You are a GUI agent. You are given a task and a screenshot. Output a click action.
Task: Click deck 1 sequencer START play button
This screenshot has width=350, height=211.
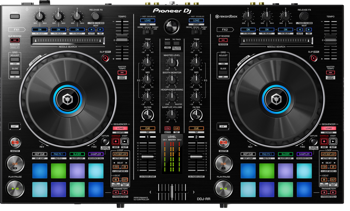click(125, 141)
